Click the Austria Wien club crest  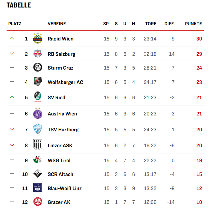coord(37,113)
